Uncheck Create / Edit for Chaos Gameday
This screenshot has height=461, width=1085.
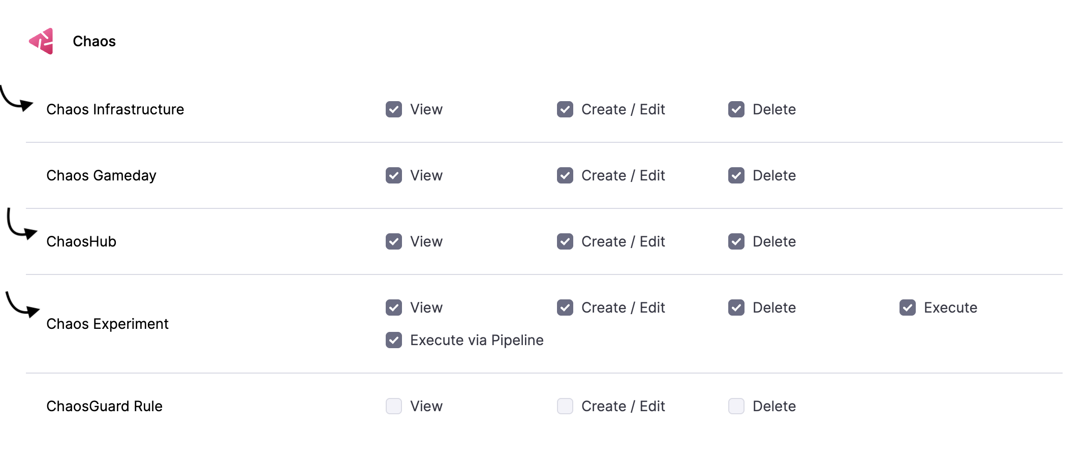click(x=565, y=175)
